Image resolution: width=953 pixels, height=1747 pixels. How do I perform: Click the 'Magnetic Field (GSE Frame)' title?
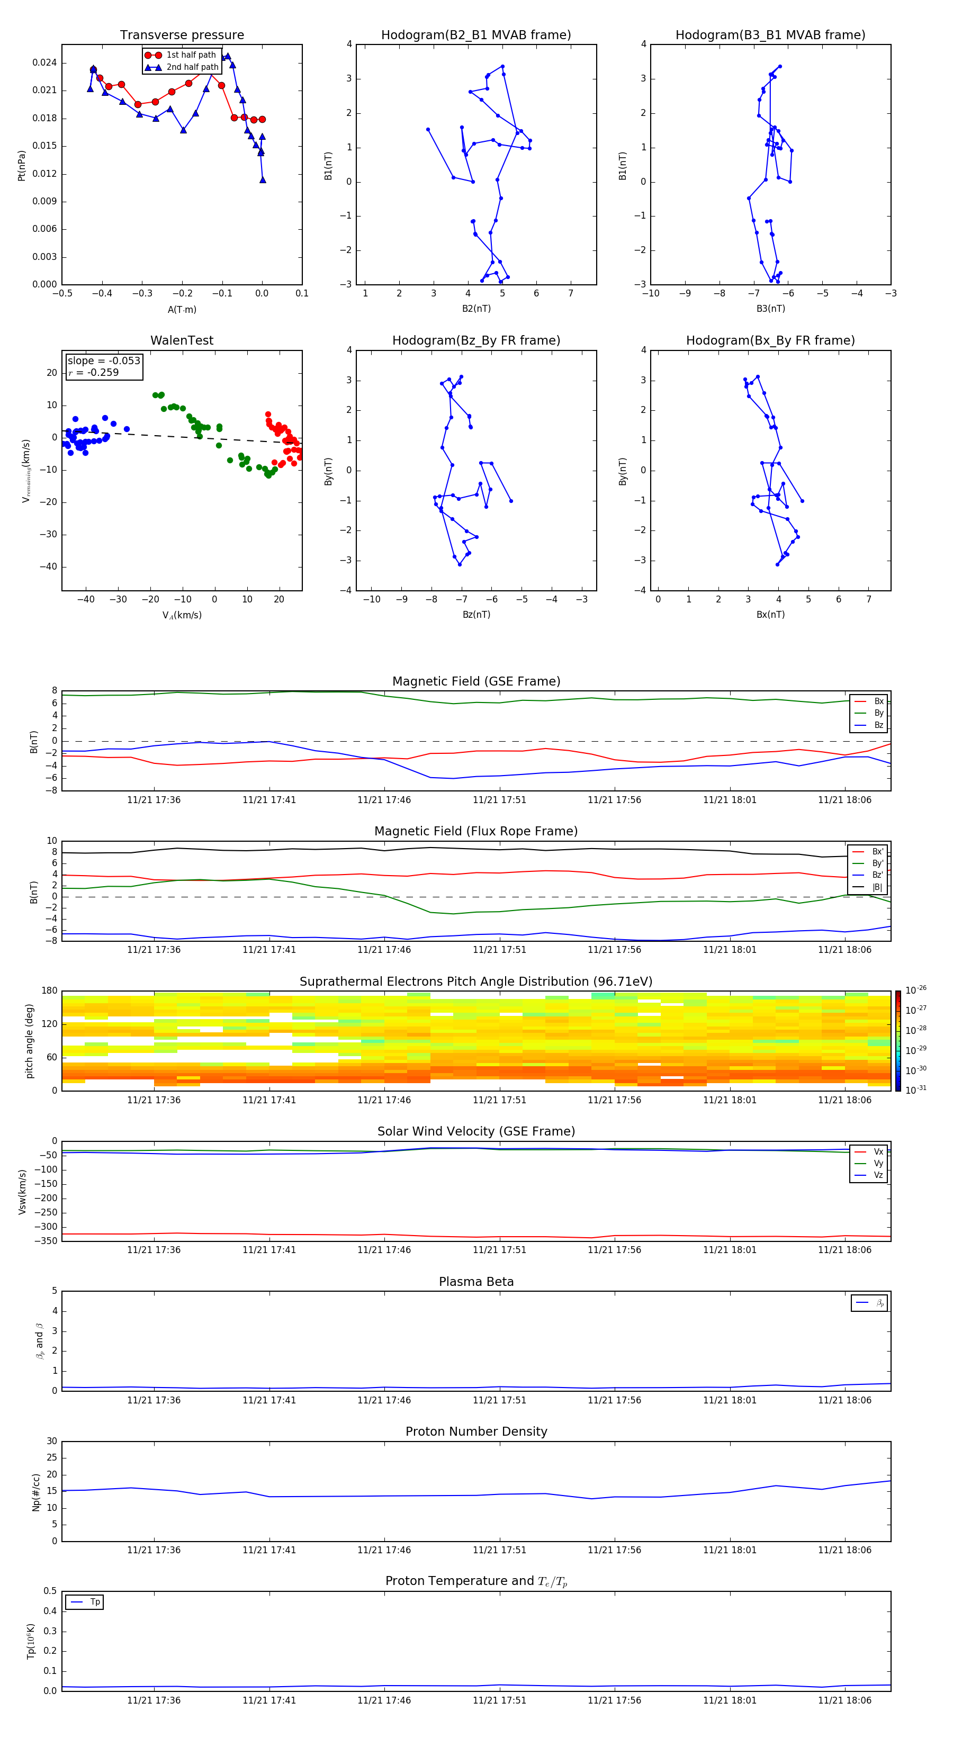coord(476,681)
